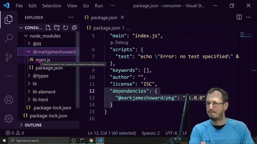
Task: Change file encoding via 'UTF-8'
Action: click(x=171, y=133)
